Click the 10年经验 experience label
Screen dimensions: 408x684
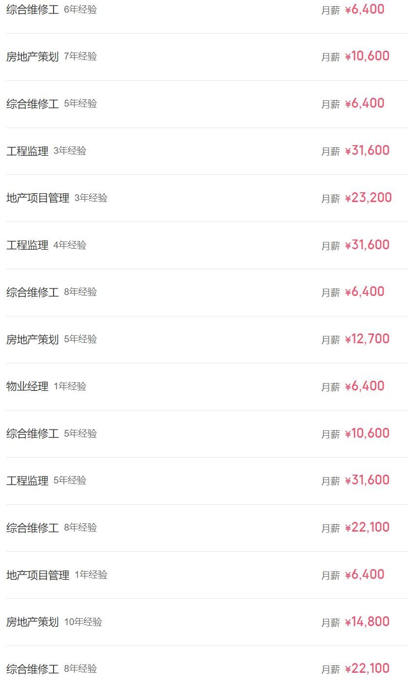pos(83,622)
